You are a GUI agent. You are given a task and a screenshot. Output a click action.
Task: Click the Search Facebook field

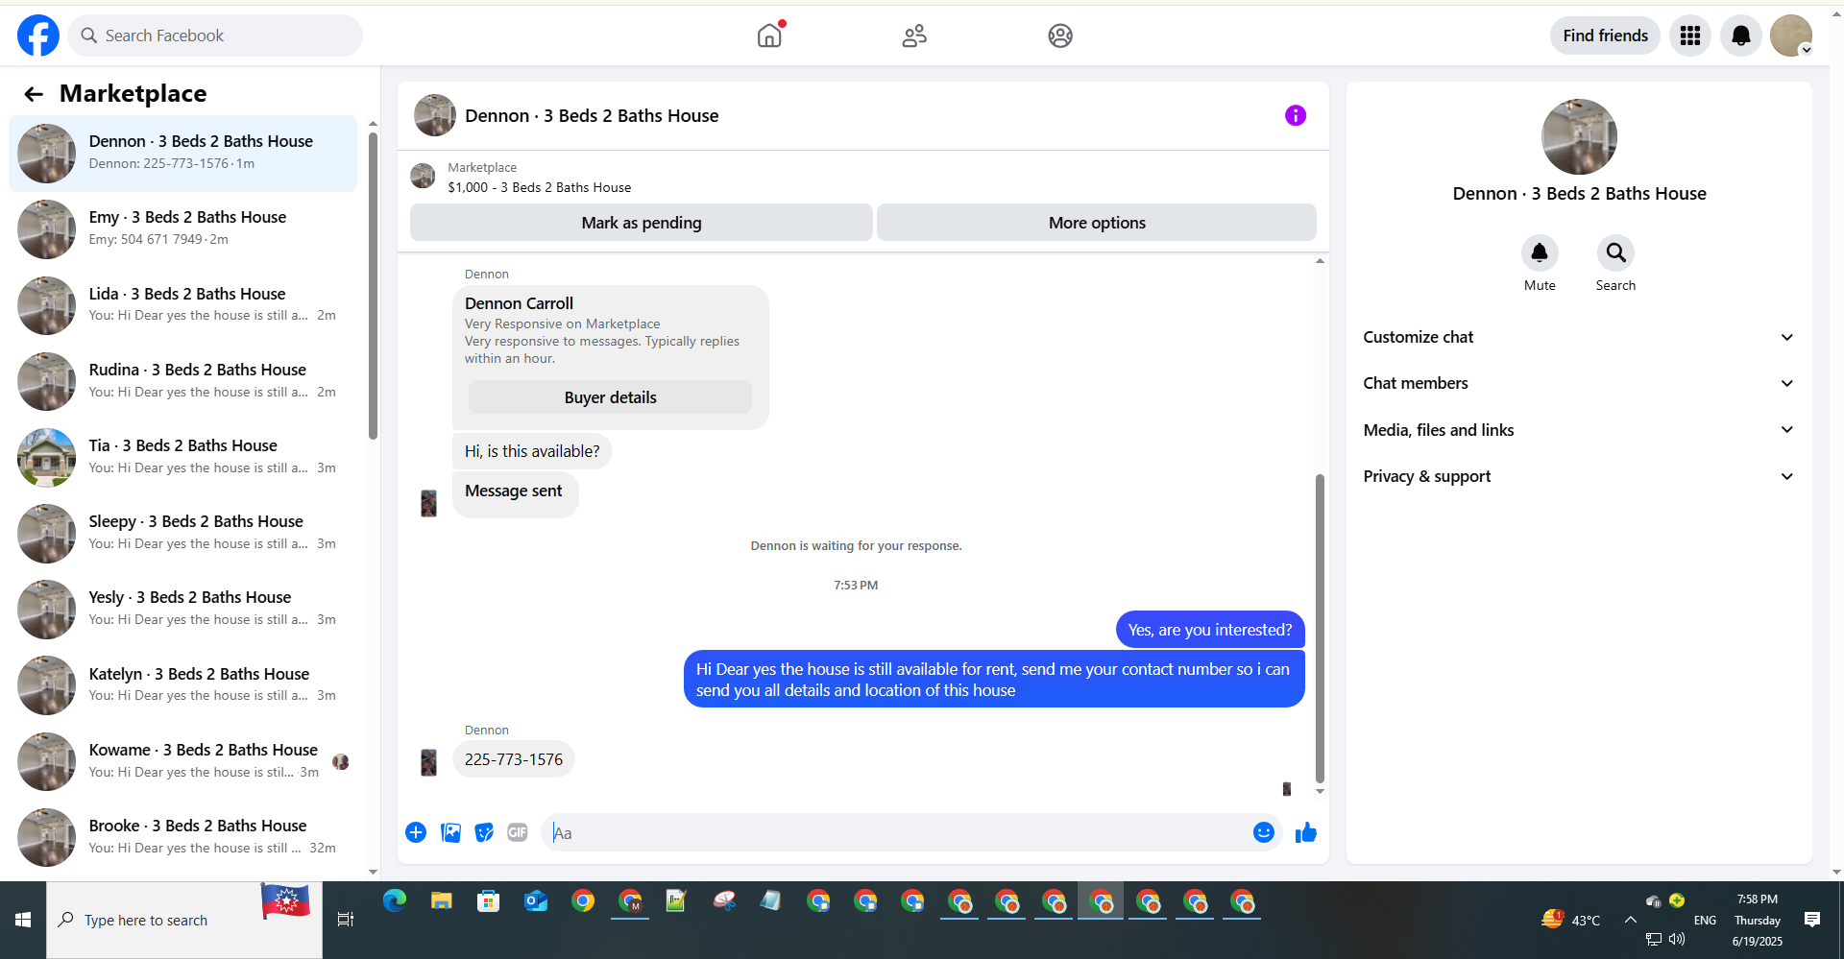point(215,36)
